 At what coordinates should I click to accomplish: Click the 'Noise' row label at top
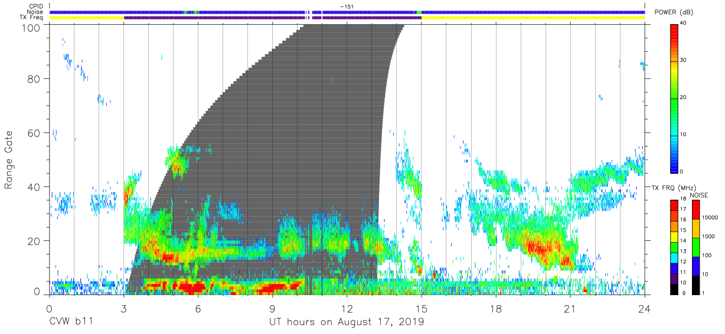coord(35,12)
